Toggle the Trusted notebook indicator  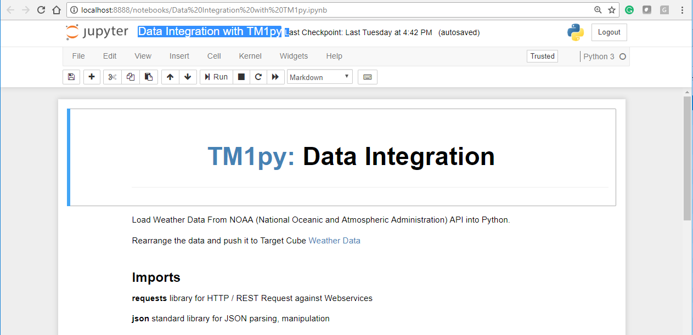point(542,56)
